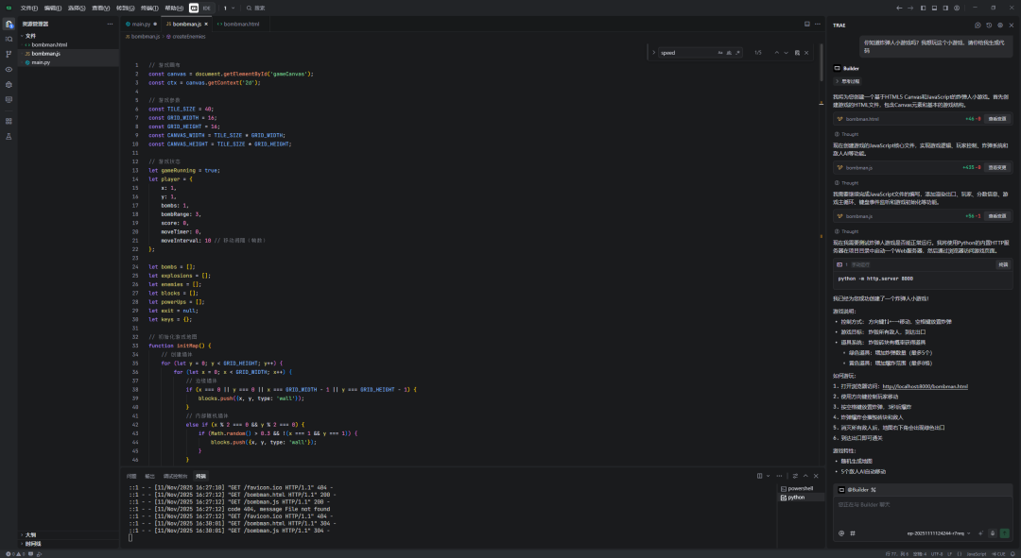Start a new chat in TRAE panel
This screenshot has width=1021, height=558.
978,25
